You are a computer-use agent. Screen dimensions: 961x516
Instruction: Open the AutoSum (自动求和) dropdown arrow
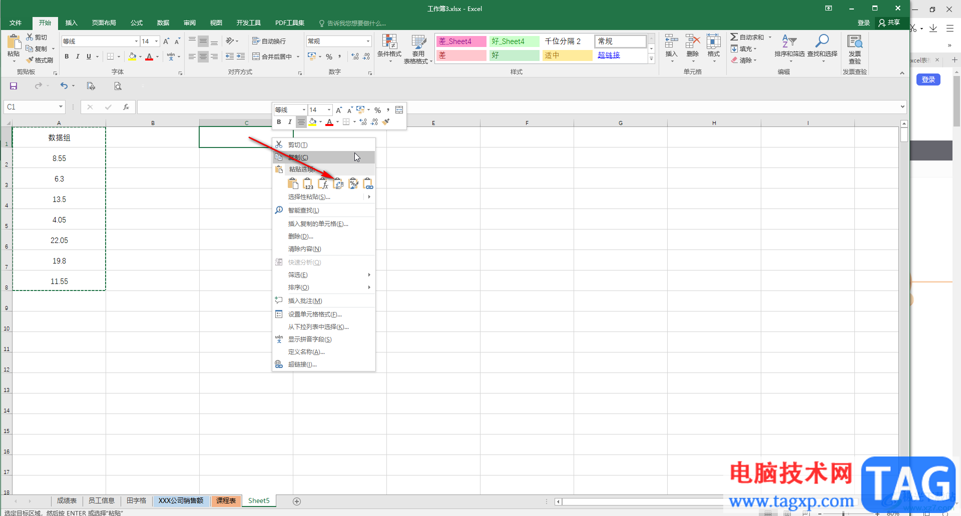[x=770, y=37]
